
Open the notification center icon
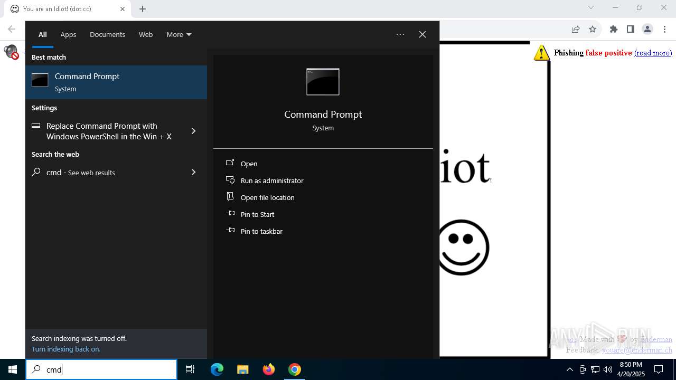click(x=659, y=369)
